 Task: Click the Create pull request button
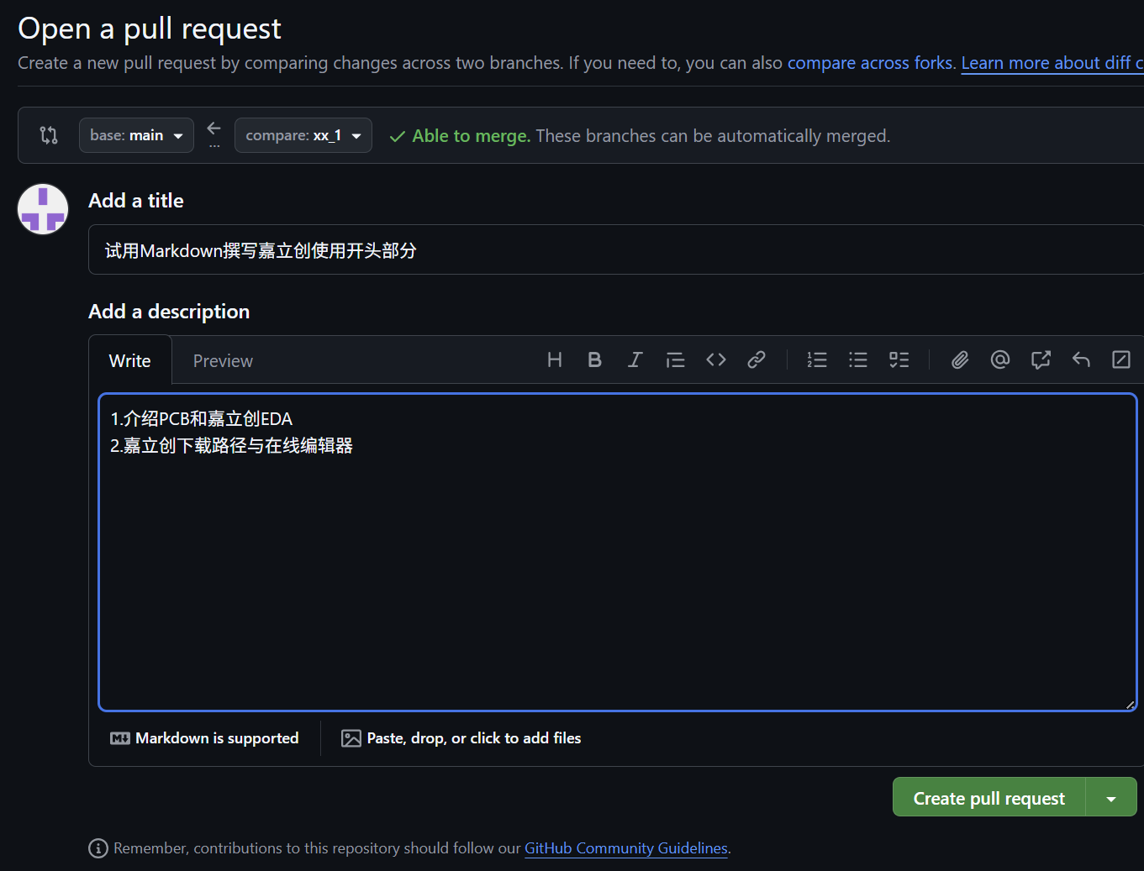[x=989, y=797]
